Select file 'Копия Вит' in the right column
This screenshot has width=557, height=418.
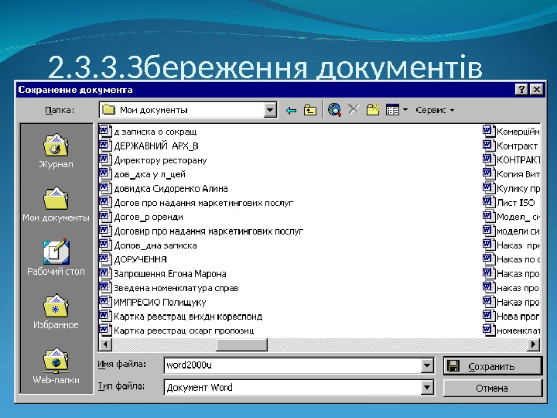[x=518, y=174]
